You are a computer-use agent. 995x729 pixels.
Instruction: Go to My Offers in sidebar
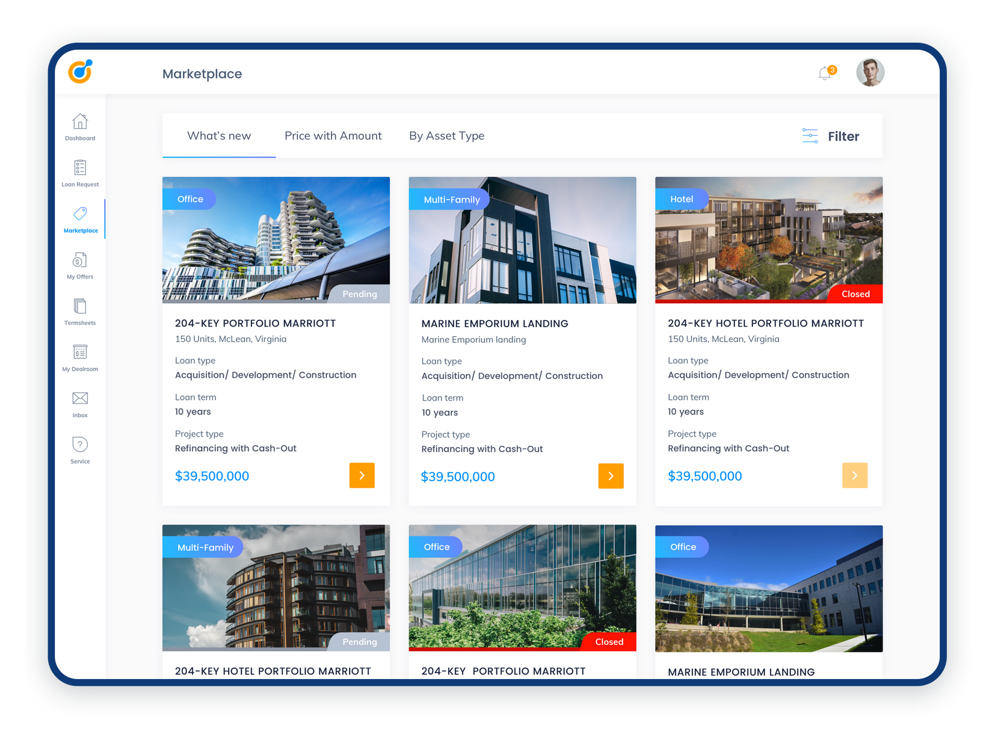pos(80,261)
